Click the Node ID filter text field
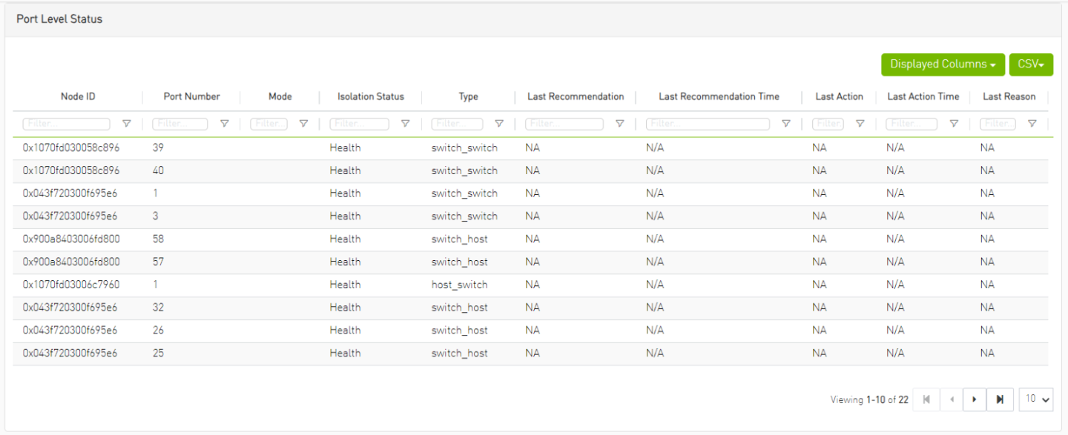The width and height of the screenshot is (1068, 435). coord(67,124)
